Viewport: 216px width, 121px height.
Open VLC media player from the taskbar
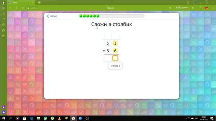tap(59, 118)
